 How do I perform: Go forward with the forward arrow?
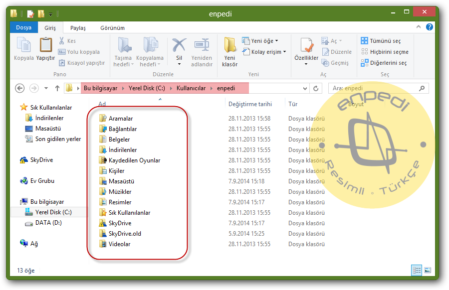pyautogui.click(x=34, y=88)
